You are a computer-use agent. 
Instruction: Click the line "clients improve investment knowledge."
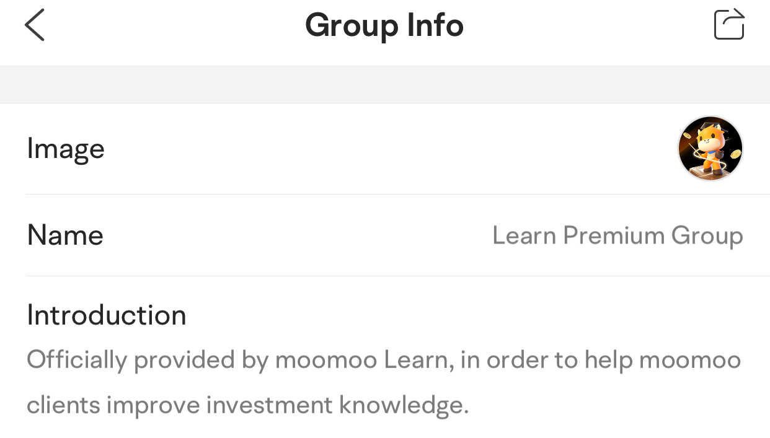point(247,405)
